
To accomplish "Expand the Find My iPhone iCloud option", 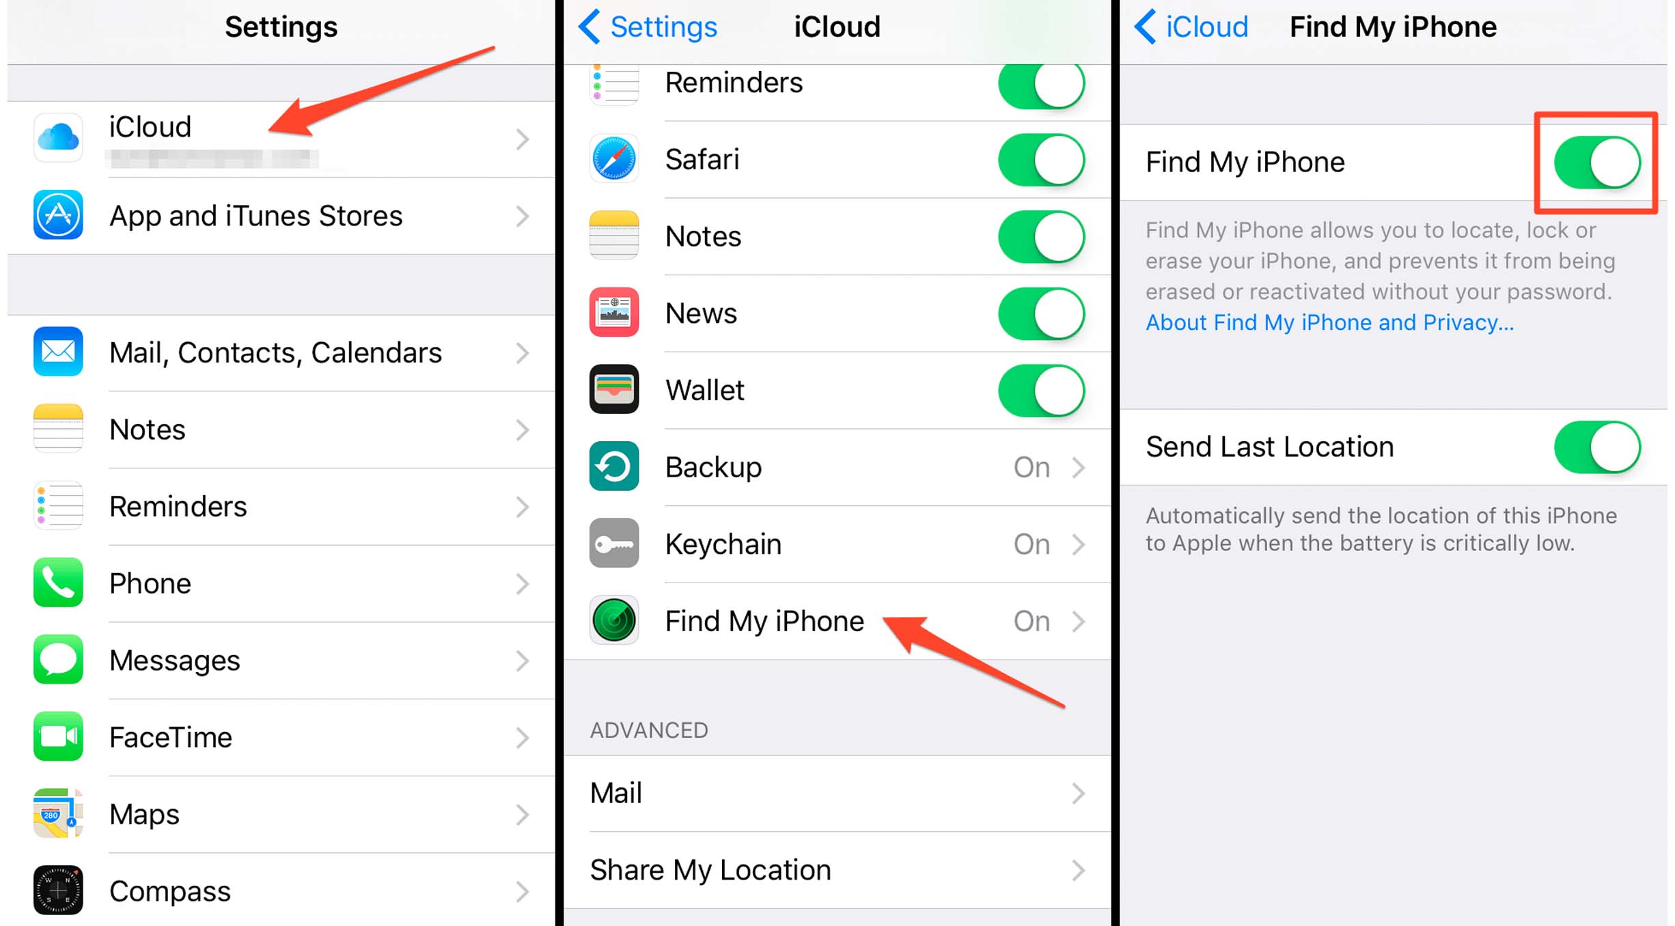I will [838, 620].
